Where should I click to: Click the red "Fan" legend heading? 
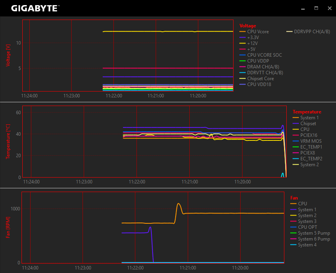pos(294,198)
